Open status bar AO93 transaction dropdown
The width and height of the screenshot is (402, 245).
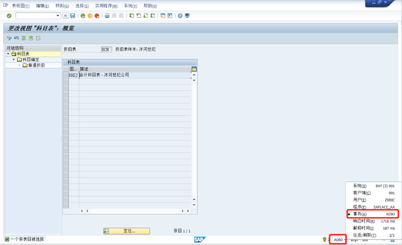[345, 240]
